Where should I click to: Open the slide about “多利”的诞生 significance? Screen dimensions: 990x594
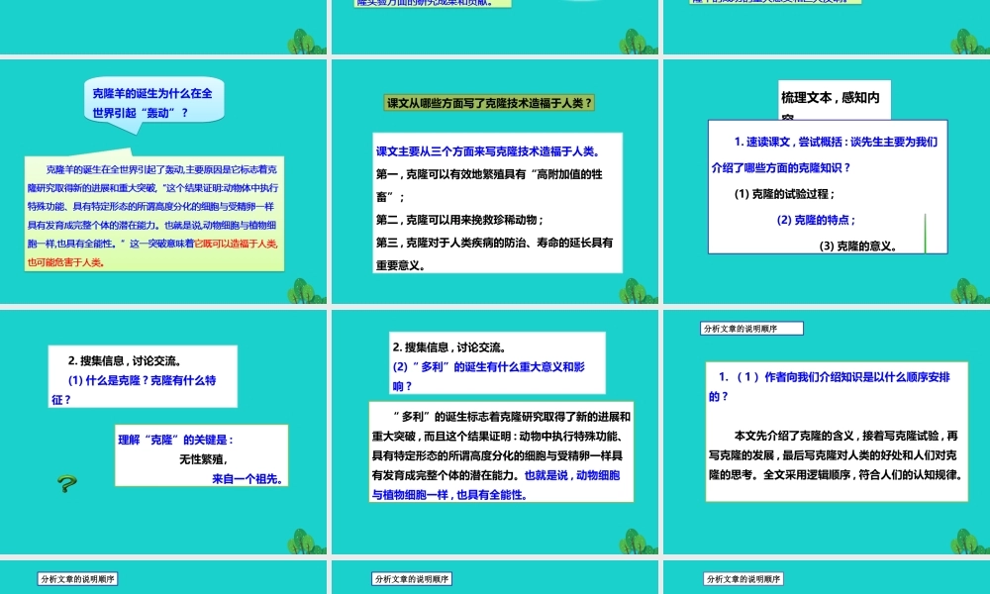click(495, 432)
